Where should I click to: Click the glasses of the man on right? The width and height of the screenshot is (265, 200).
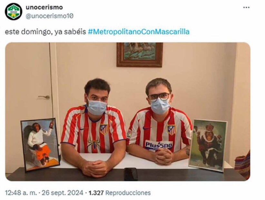pos(159,96)
